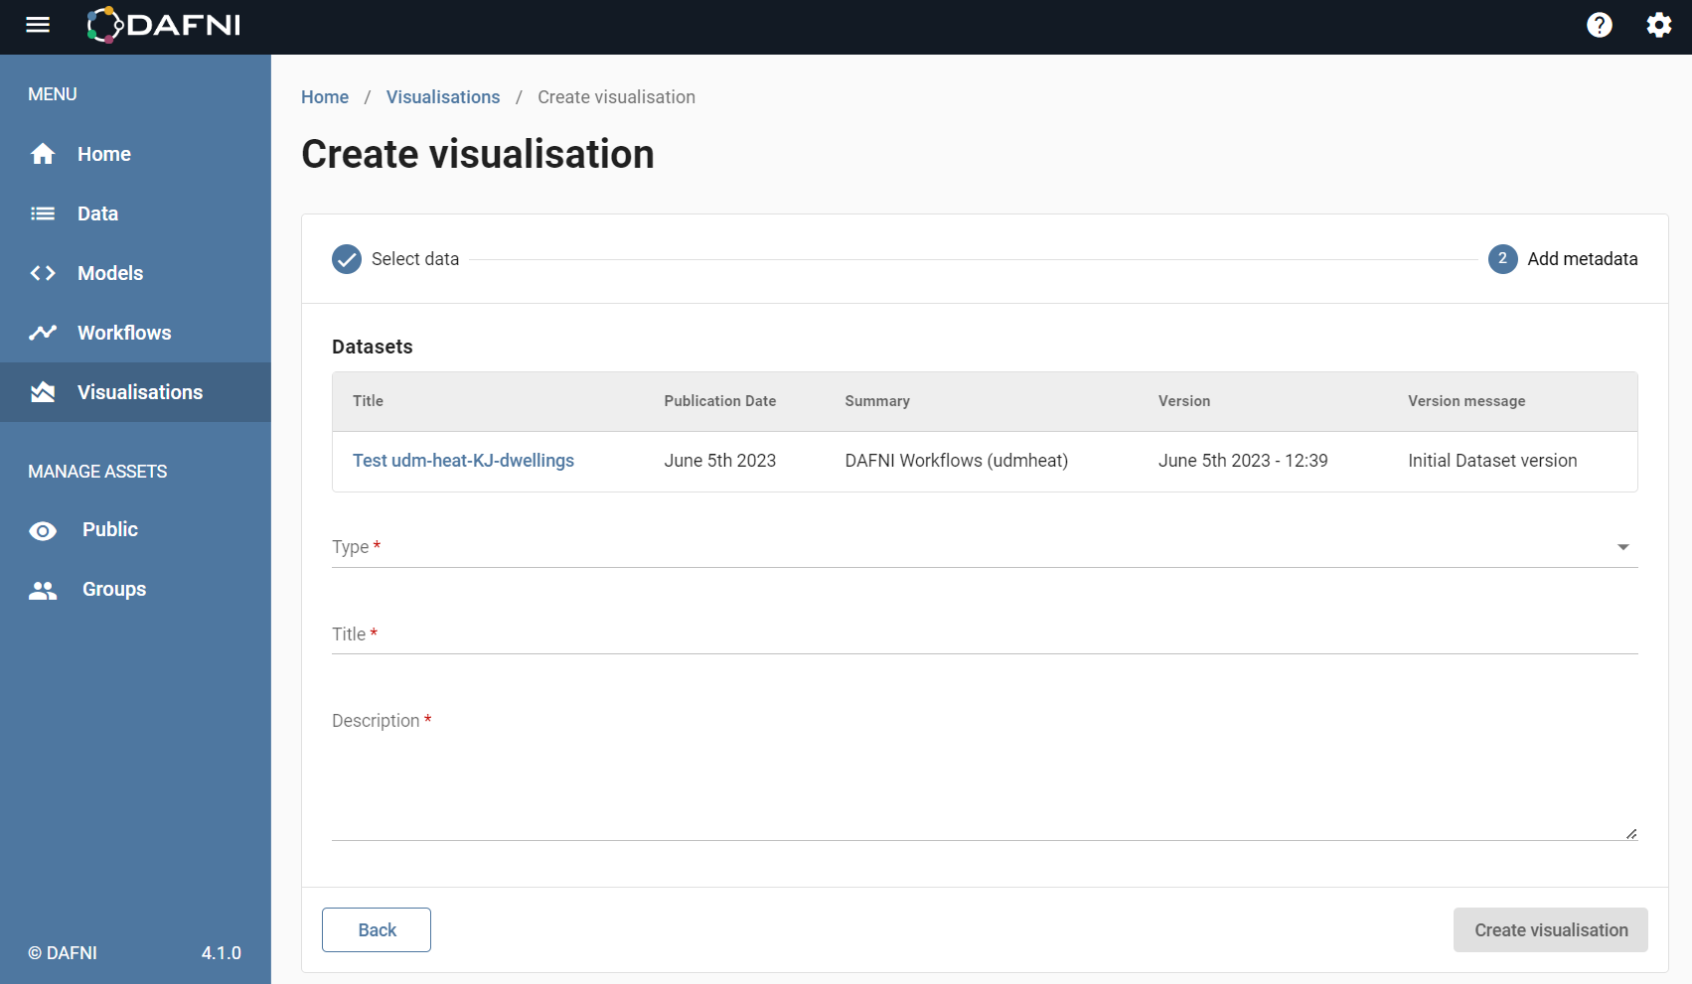Select the Groups people icon
Image resolution: width=1692 pixels, height=984 pixels.
43,589
